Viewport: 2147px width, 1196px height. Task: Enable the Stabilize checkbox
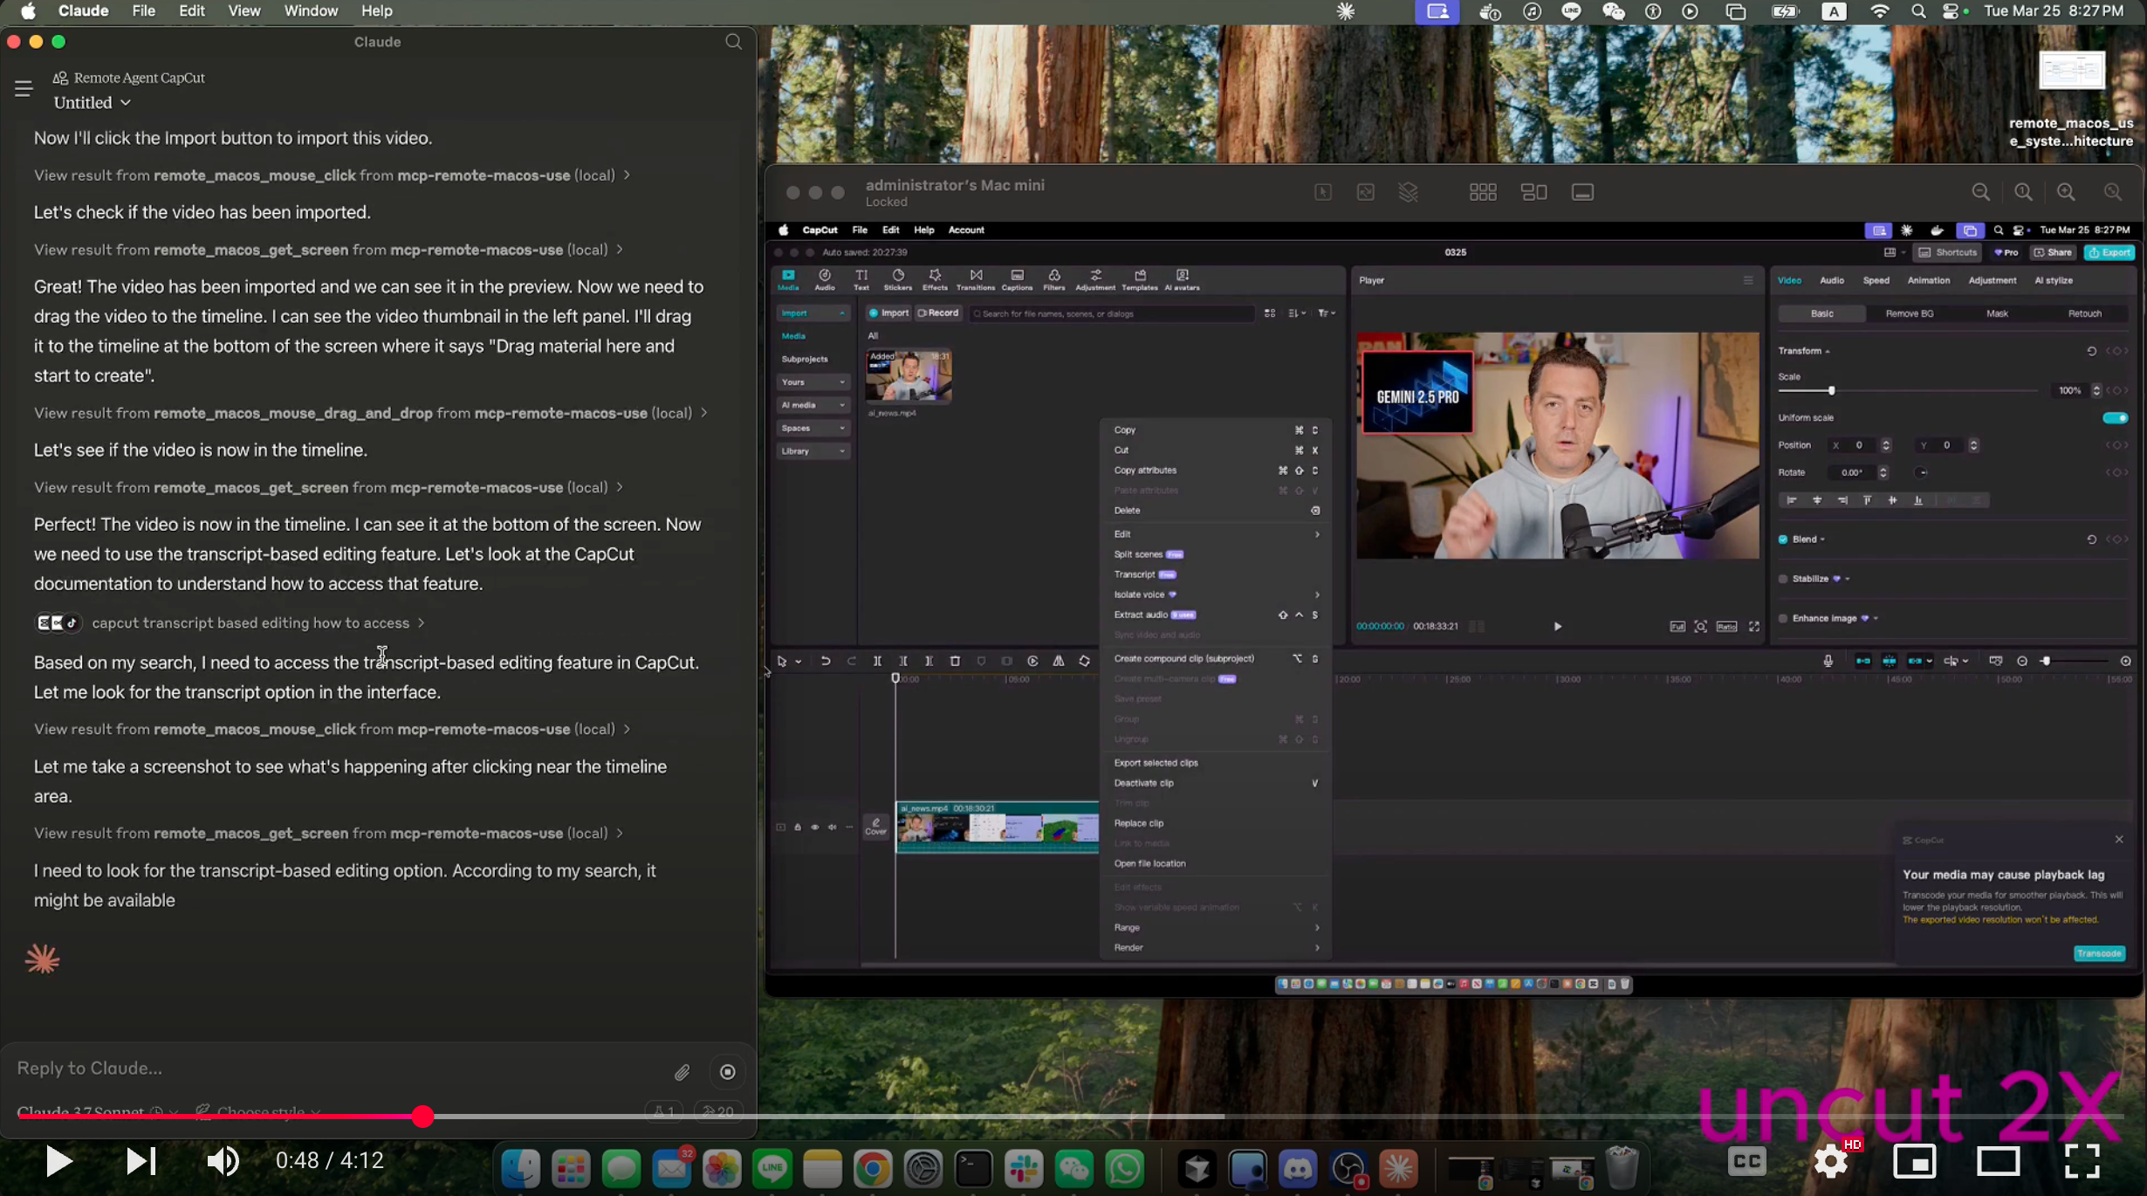click(1783, 579)
